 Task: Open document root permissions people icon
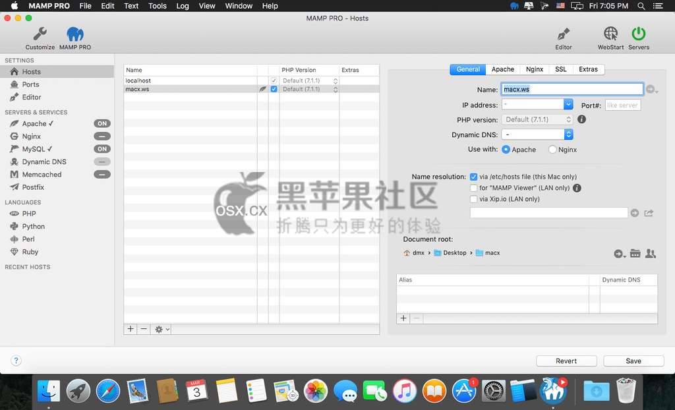pos(651,253)
